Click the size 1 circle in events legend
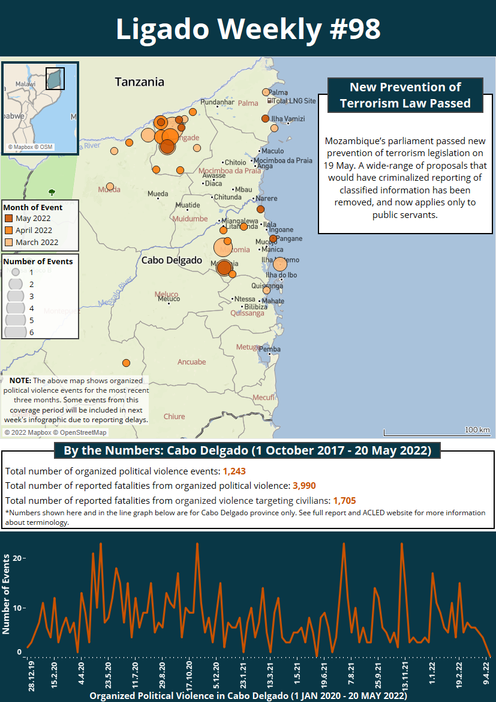The height and width of the screenshot is (702, 496). click(x=16, y=272)
